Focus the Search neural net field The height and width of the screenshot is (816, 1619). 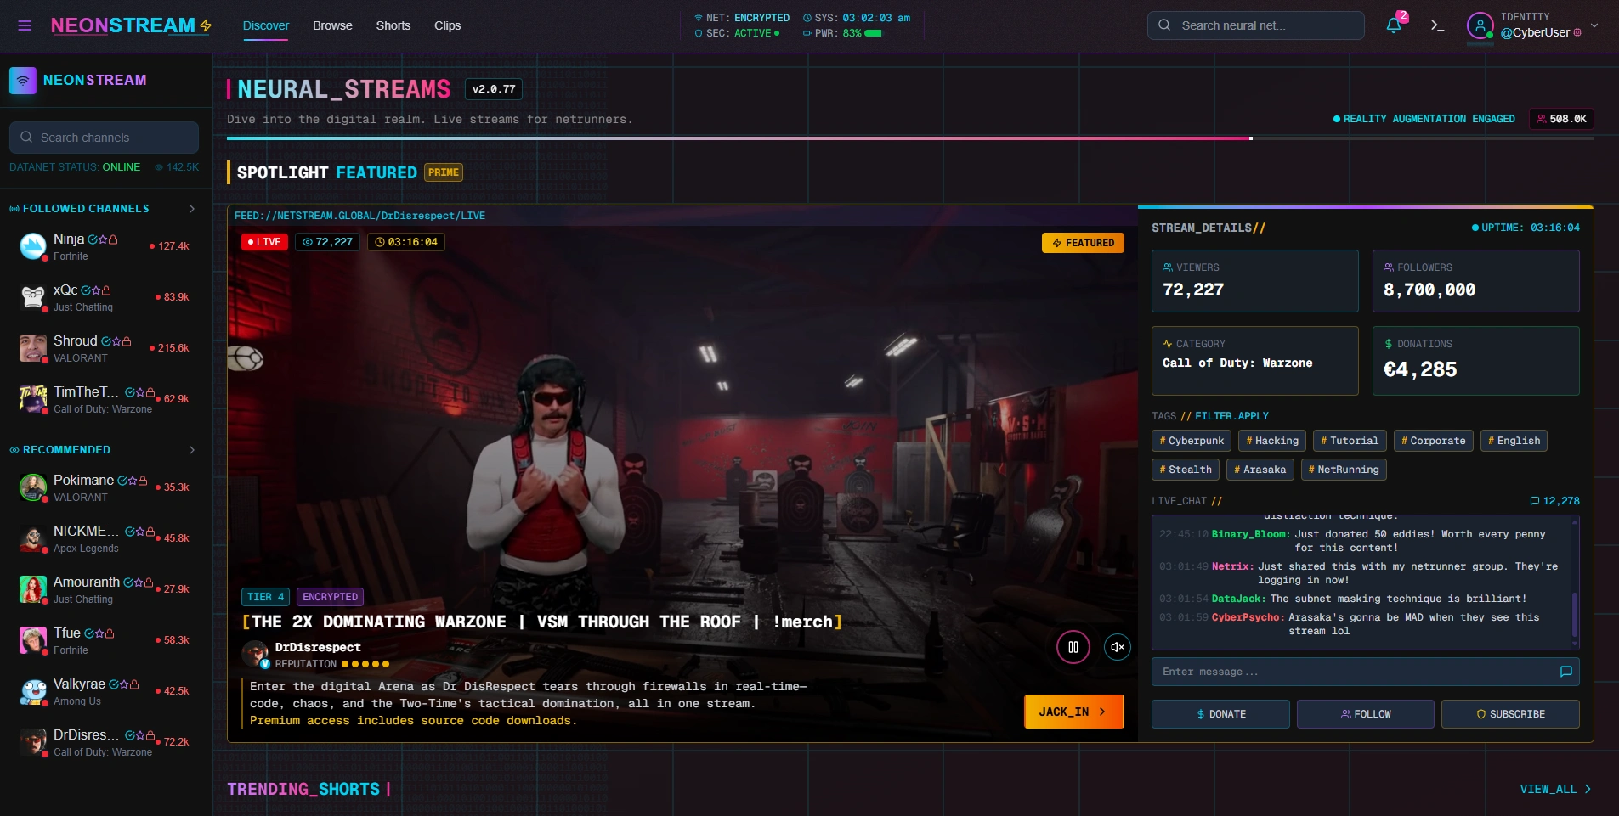click(x=1256, y=25)
